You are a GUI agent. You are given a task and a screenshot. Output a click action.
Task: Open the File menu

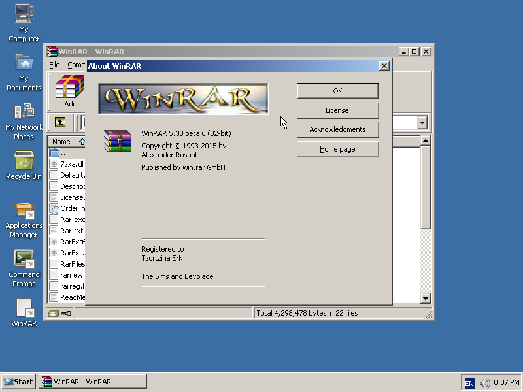(56, 65)
